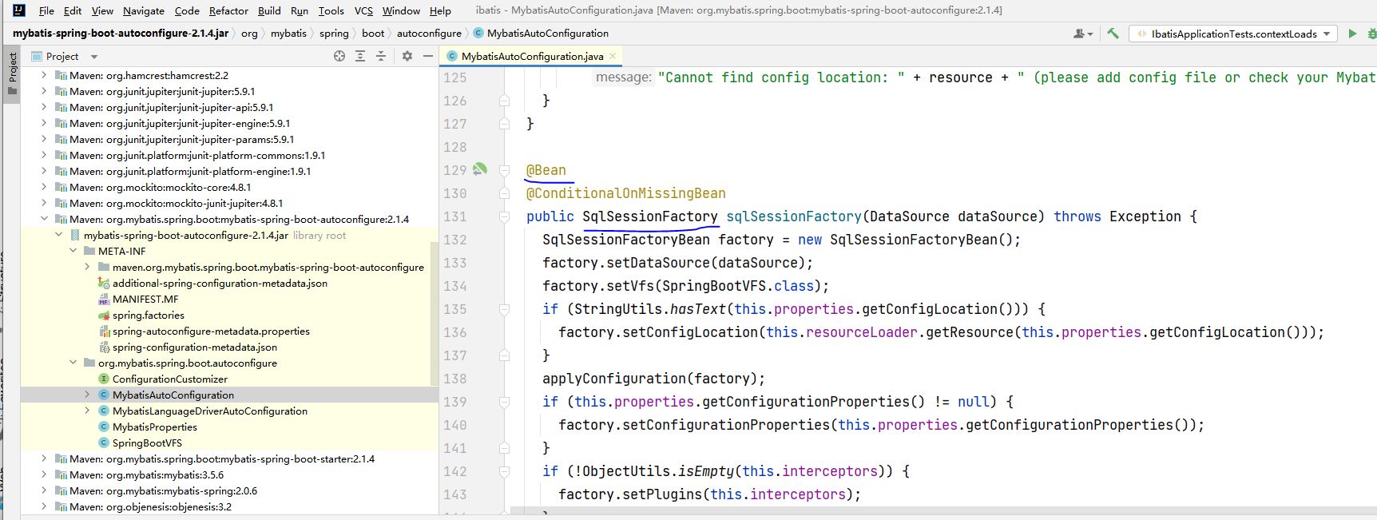The height and width of the screenshot is (520, 1377).
Task: Collapse mybatis-spring-boot-autoconfigure-2.1.4.jar library root
Action: coord(58,235)
